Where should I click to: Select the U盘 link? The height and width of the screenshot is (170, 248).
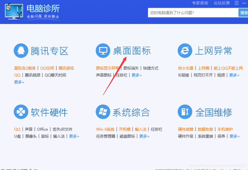pos(17,136)
